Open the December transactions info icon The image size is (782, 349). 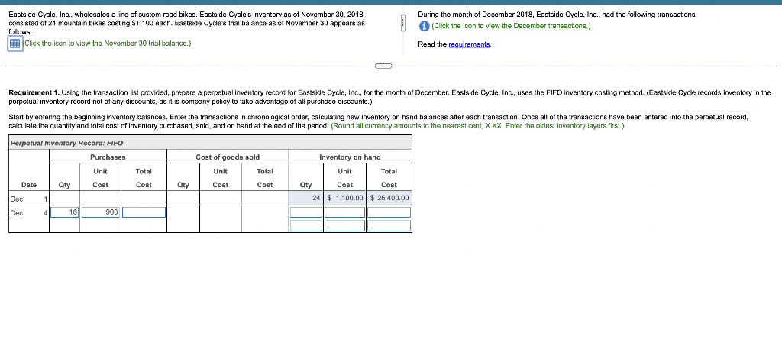tap(423, 26)
